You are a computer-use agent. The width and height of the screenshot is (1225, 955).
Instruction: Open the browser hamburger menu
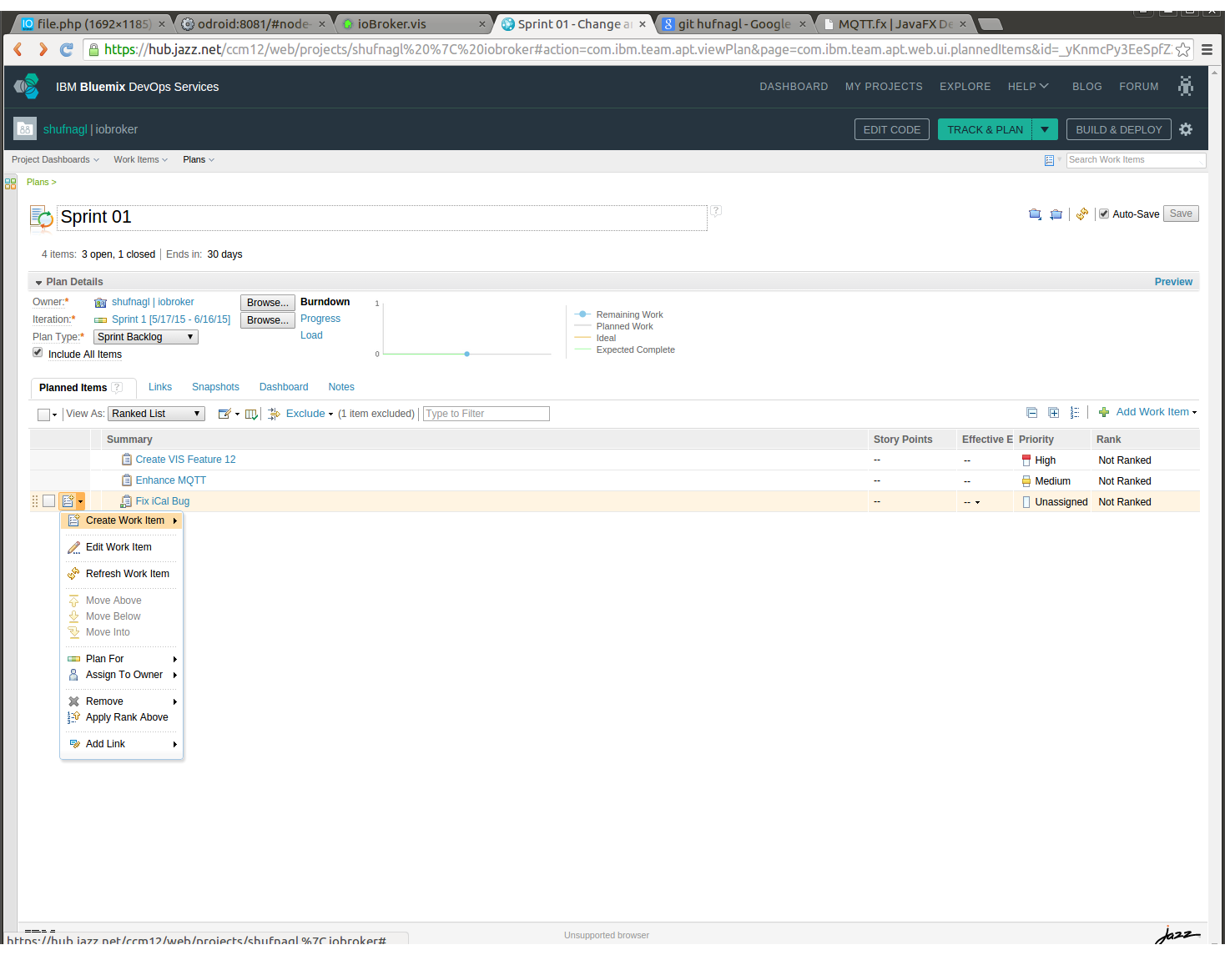tap(1207, 50)
